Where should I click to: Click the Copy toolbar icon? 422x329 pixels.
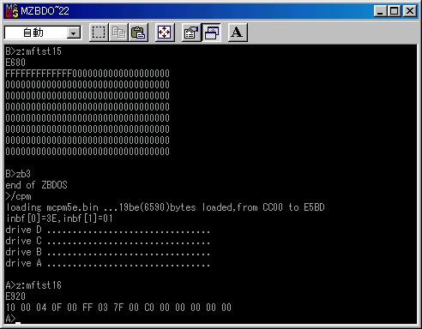tap(118, 33)
